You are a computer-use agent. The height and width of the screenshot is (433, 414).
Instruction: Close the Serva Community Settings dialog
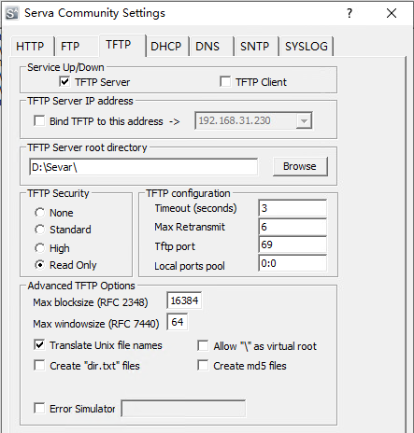[392, 13]
